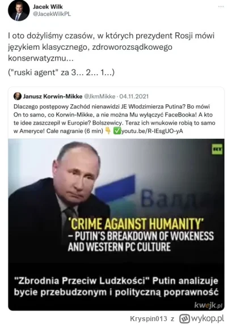Click Janusz Korwin-Mikke's small avatar
The height and width of the screenshot is (324, 227).
(18, 96)
